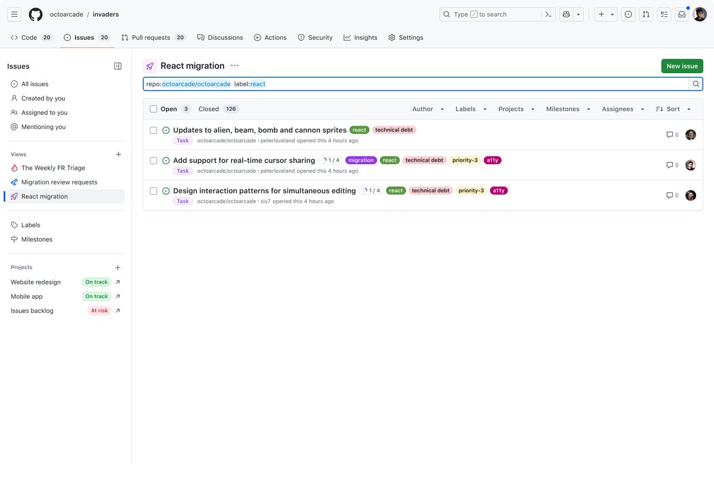
Task: Check the 'real-time cursor sharing' issue checkbox
Action: pos(154,161)
